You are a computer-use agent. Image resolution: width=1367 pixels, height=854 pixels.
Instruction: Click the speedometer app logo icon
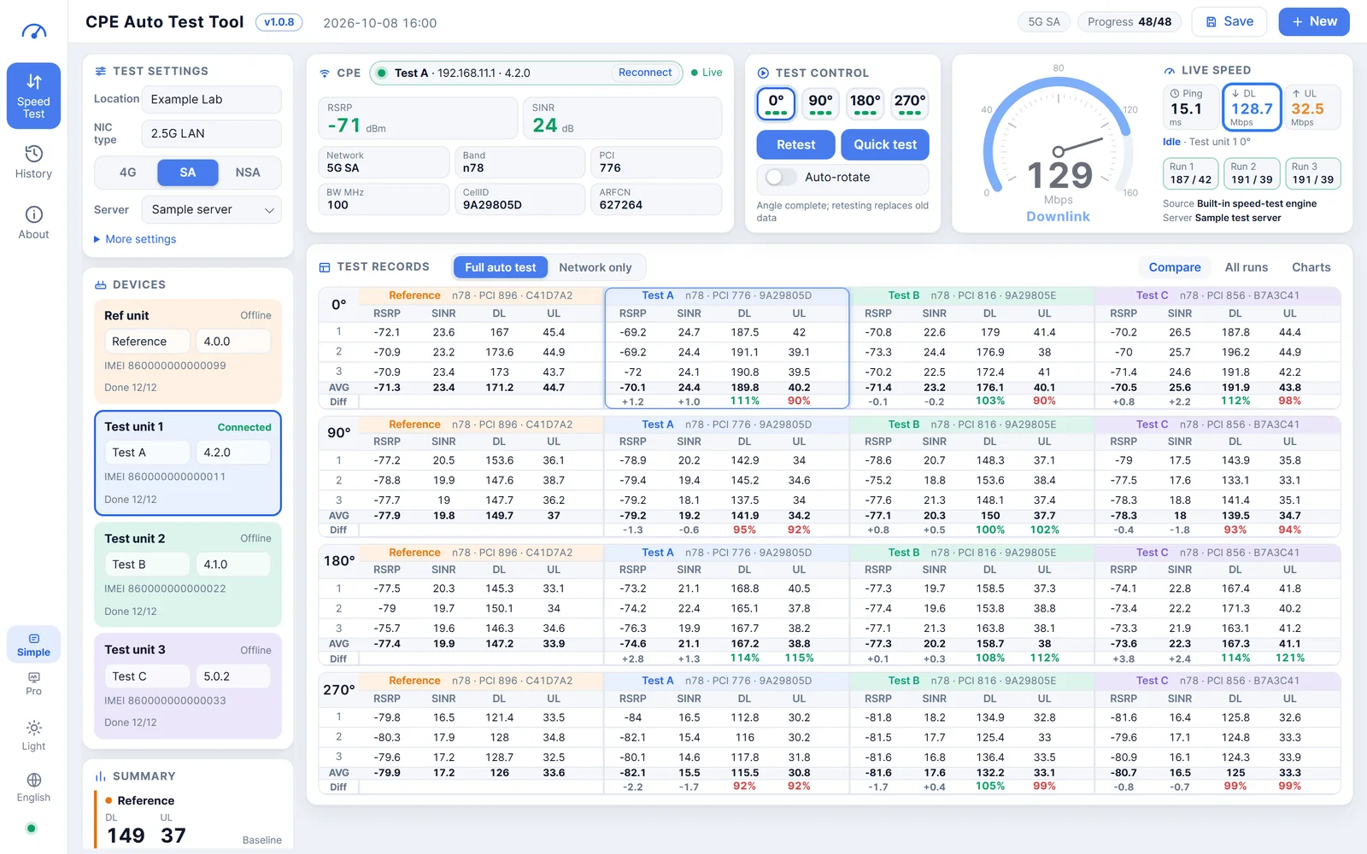33,32
